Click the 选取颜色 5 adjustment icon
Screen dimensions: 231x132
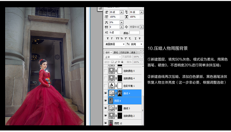click(x=111, y=71)
